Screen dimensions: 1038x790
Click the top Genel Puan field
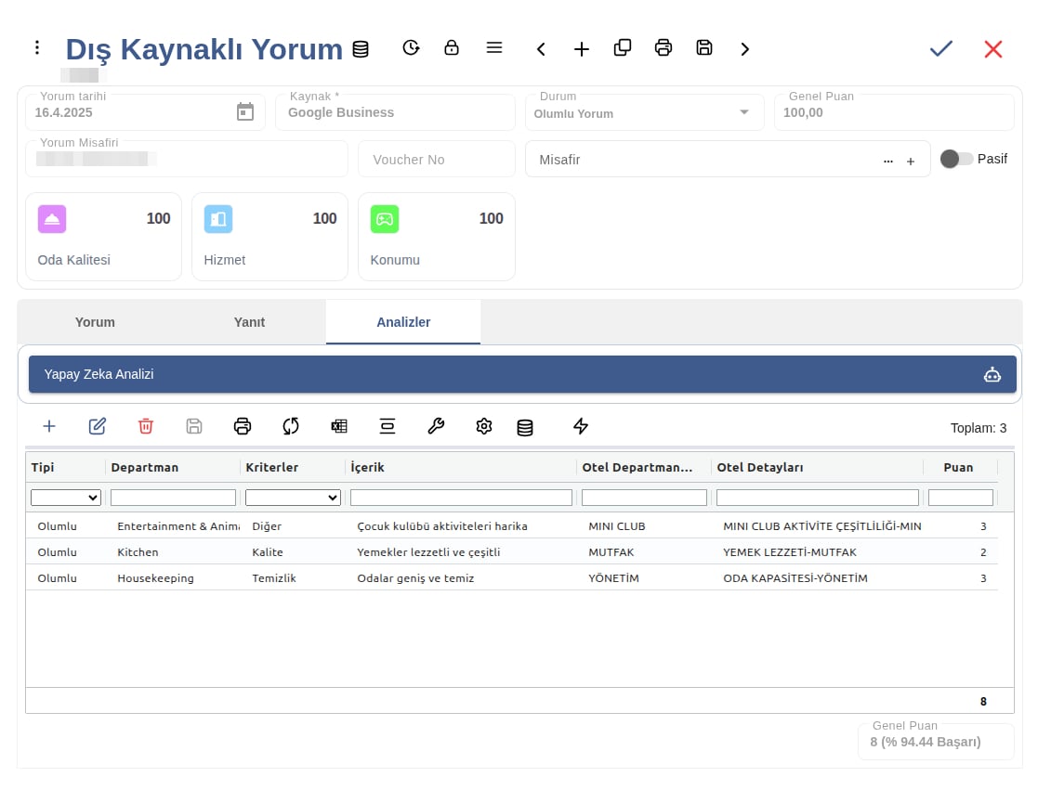(894, 111)
